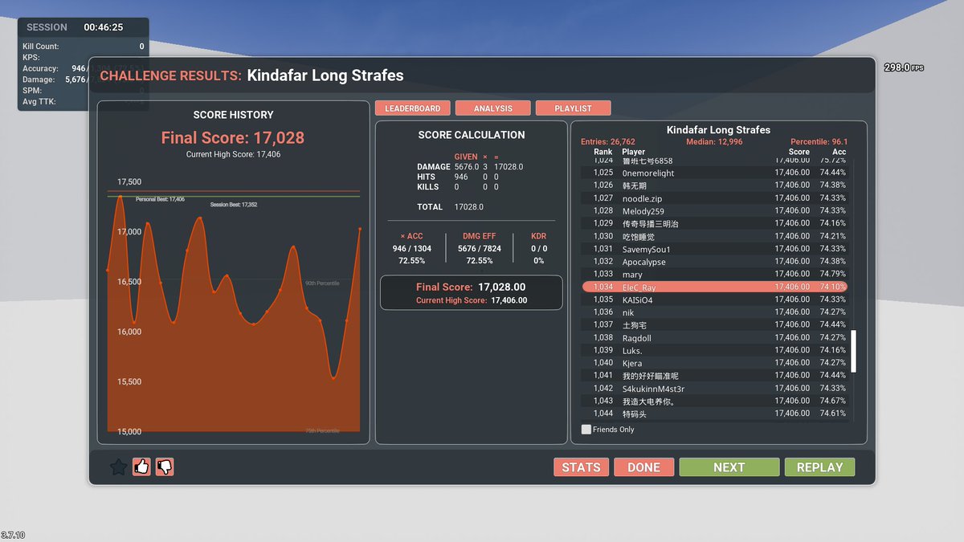Click the leaderboard scrollbar thumb

[854, 350]
